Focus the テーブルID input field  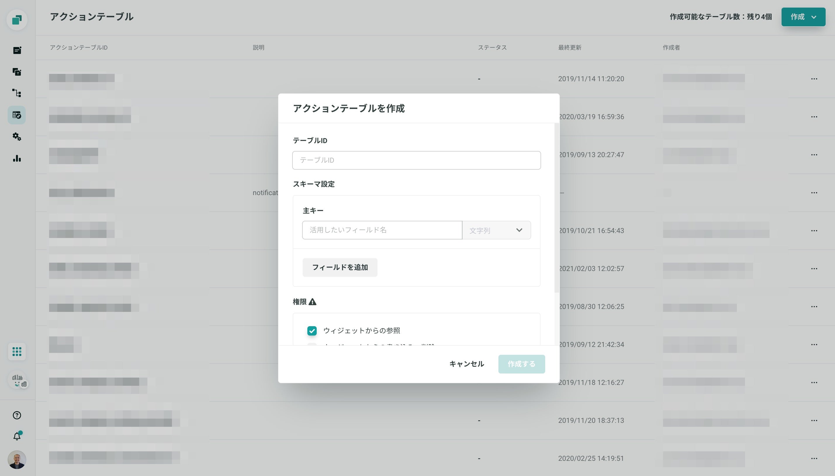click(x=416, y=160)
